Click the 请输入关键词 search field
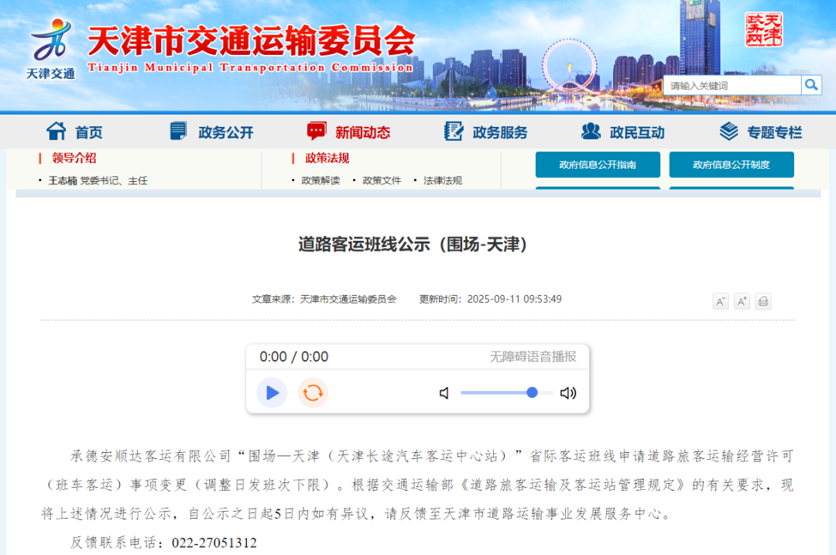Viewport: 836px width, 555px height. pyautogui.click(x=732, y=85)
